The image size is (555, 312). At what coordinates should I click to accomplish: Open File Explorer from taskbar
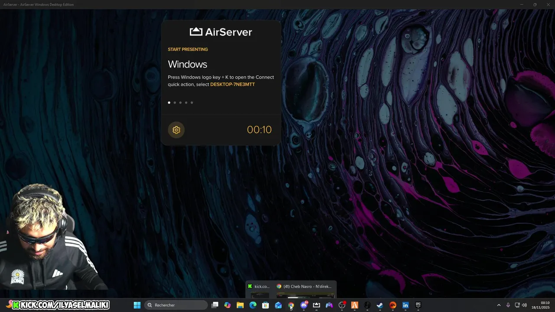pyautogui.click(x=240, y=305)
